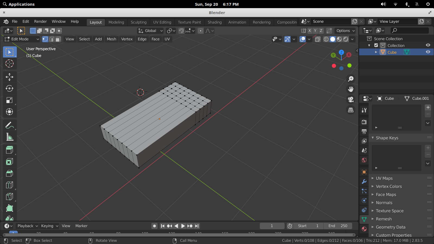Toggle snapping magnet icon
Viewport: 434px width, 244px height.
(x=181, y=31)
